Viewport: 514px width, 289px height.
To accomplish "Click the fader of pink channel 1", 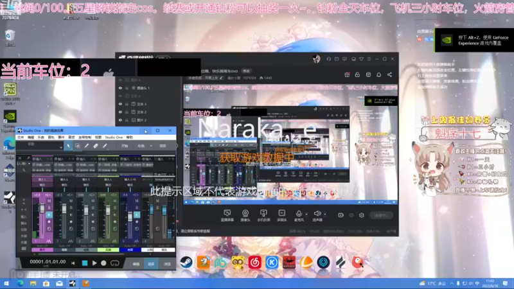I will click(42, 208).
